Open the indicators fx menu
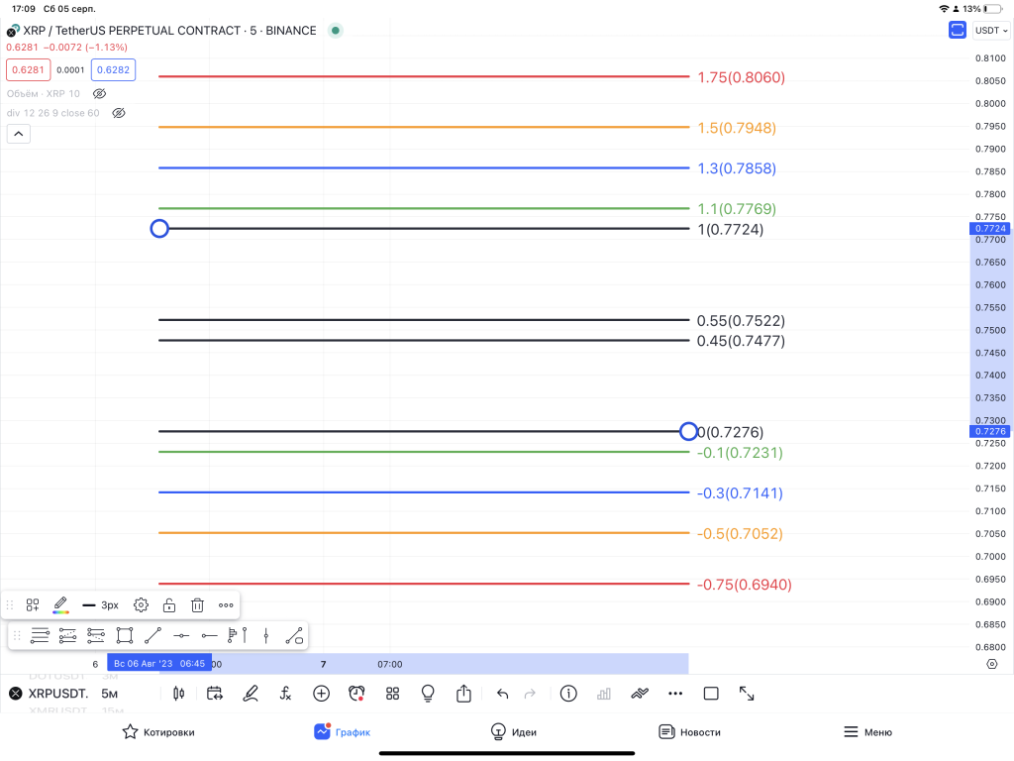The image size is (1014, 761). pyautogui.click(x=286, y=694)
